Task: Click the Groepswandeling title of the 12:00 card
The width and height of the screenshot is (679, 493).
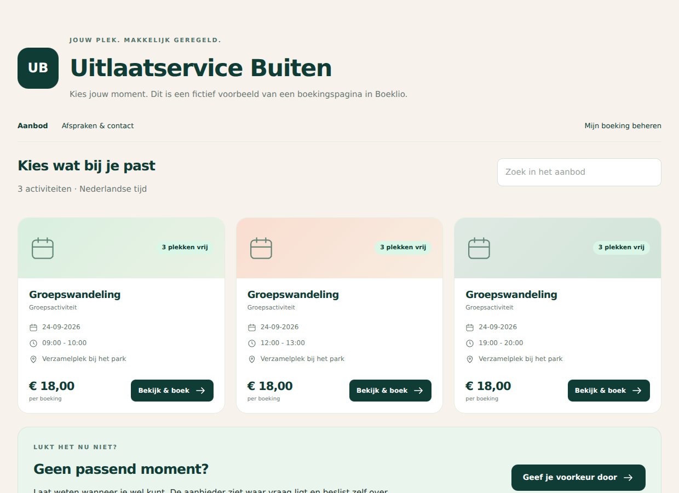Action: [293, 295]
